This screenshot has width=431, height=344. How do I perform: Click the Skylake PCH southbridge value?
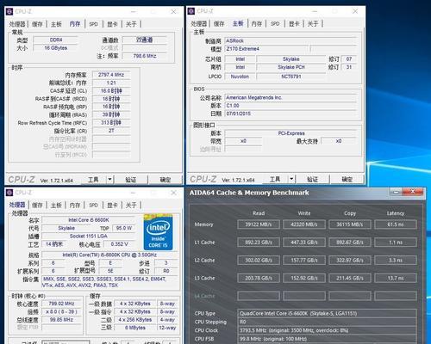pos(291,67)
